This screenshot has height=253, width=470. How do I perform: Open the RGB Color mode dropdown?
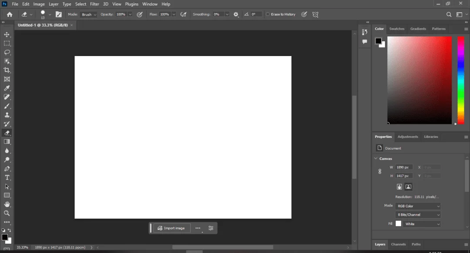point(418,206)
